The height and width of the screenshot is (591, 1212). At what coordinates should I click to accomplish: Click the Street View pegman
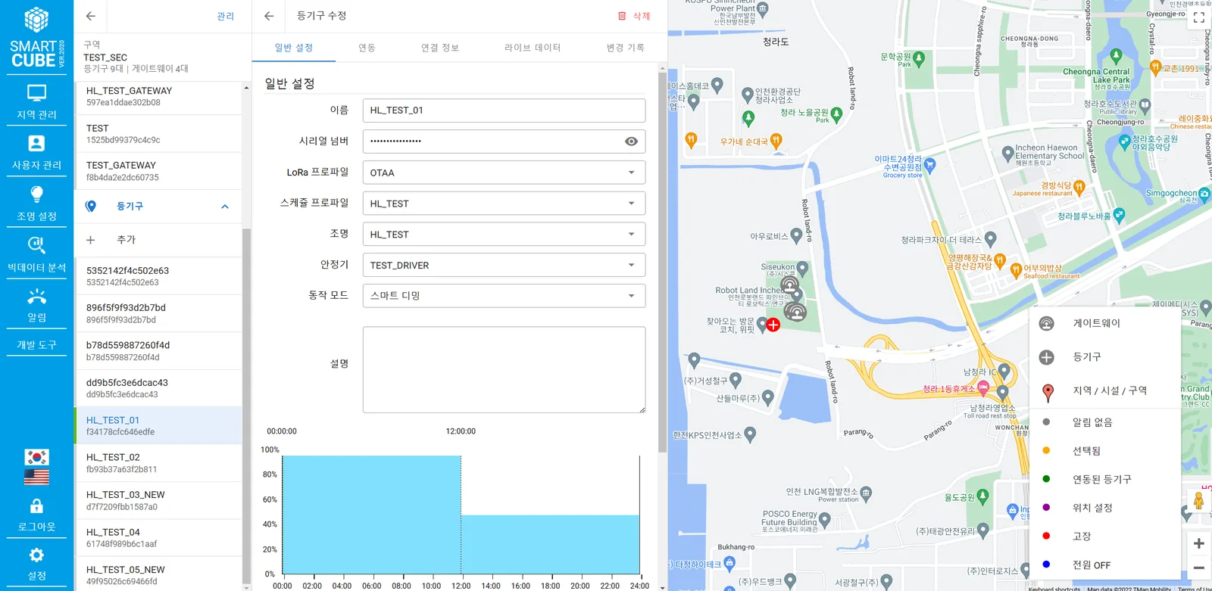coord(1198,501)
